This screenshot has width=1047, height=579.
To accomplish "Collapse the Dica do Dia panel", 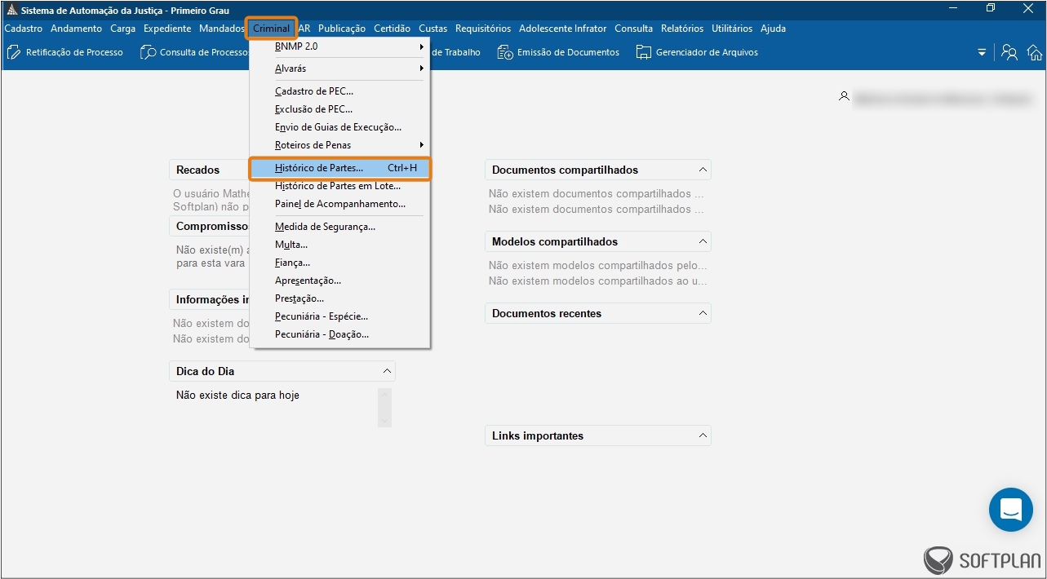I will click(387, 371).
